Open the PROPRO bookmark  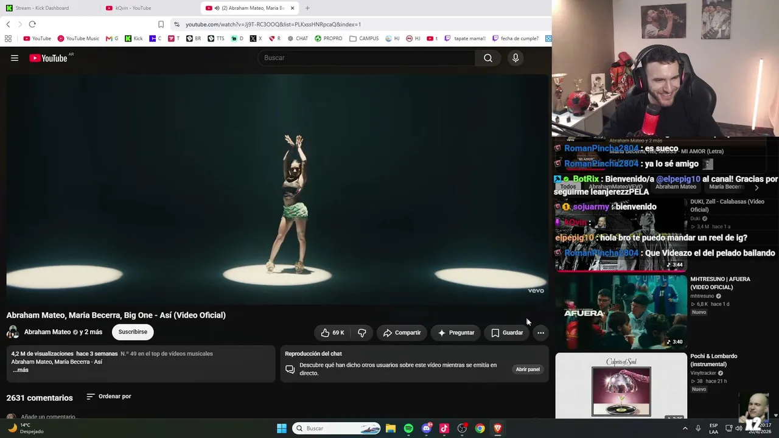tap(329, 38)
